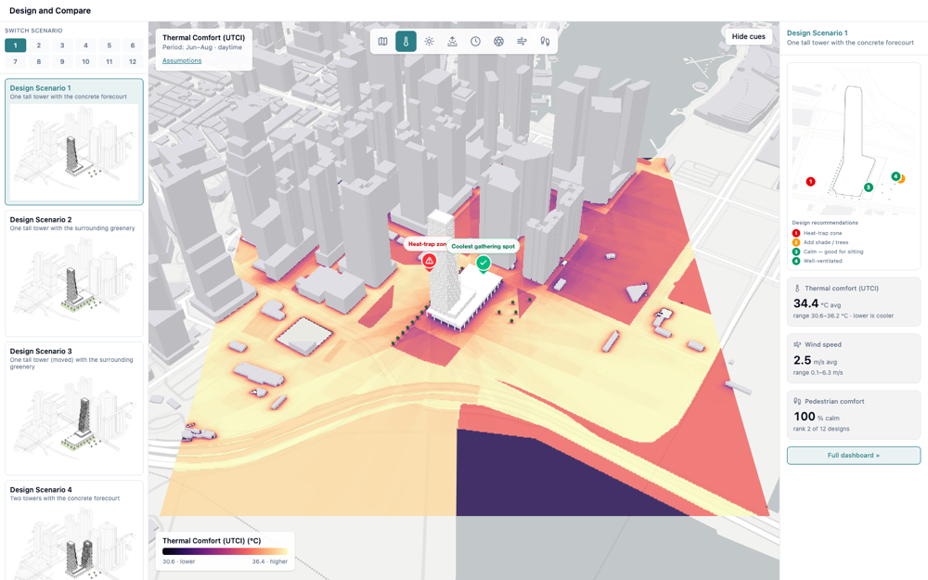Image resolution: width=928 pixels, height=580 pixels.
Task: Switch to scenario 12 number button
Action: 133,61
